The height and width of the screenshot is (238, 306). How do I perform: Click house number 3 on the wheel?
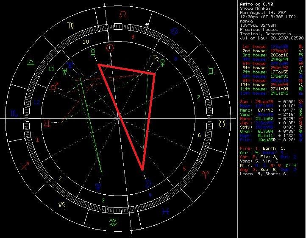103,200
